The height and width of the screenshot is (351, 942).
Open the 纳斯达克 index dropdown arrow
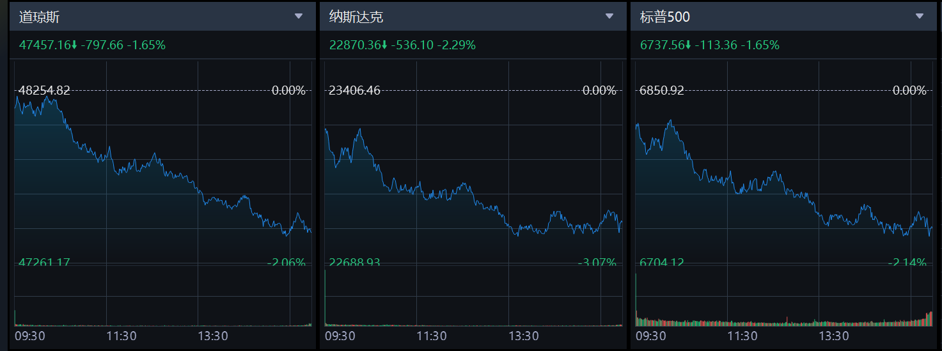tap(609, 16)
